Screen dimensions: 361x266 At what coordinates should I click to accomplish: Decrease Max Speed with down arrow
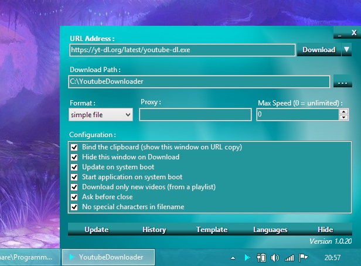click(344, 117)
